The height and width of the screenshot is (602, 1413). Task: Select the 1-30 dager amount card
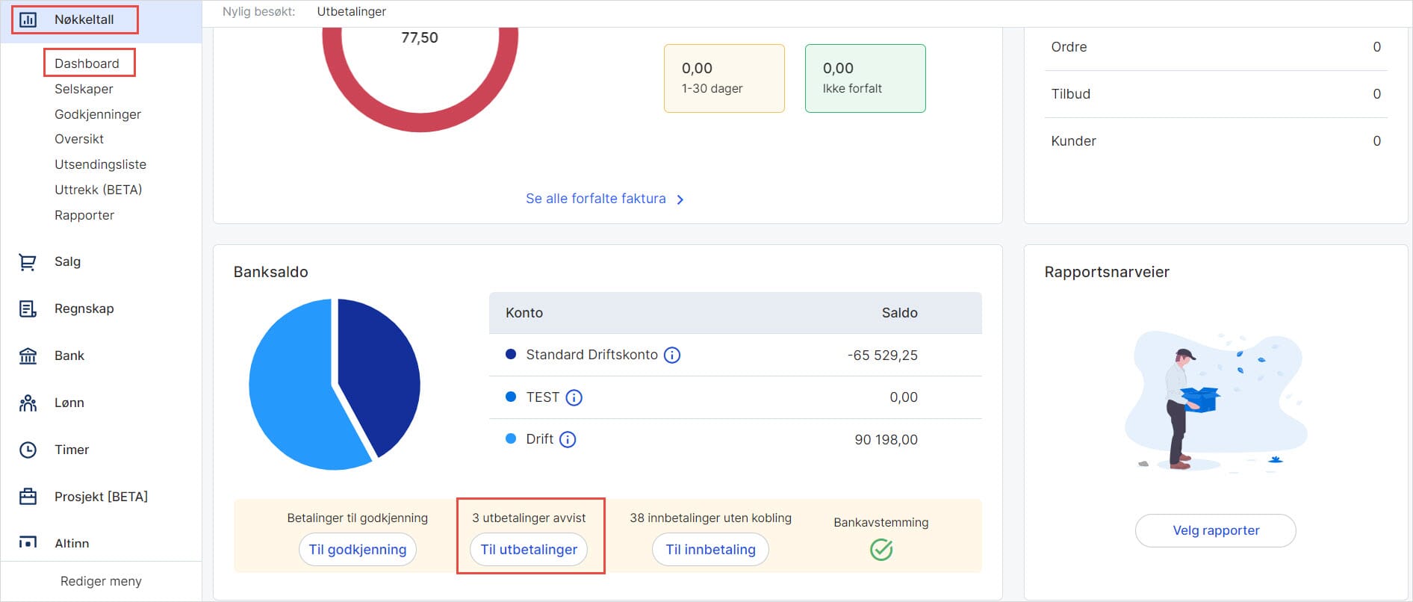pyautogui.click(x=724, y=78)
